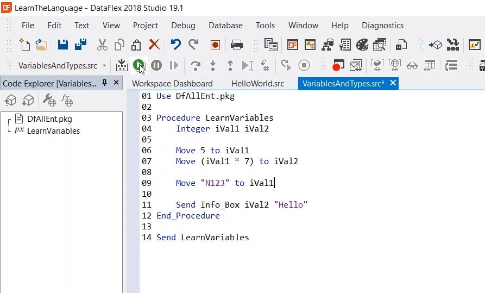Select DfAllEnt.pkg in Code Explorer
Screen dimensions: 485x293
tap(49, 119)
